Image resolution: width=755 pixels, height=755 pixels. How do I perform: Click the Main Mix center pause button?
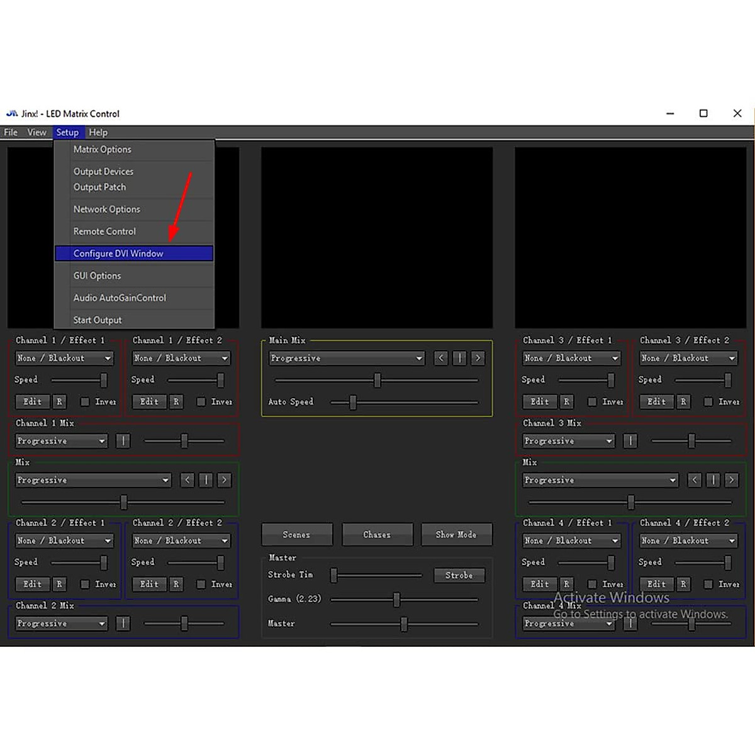459,358
